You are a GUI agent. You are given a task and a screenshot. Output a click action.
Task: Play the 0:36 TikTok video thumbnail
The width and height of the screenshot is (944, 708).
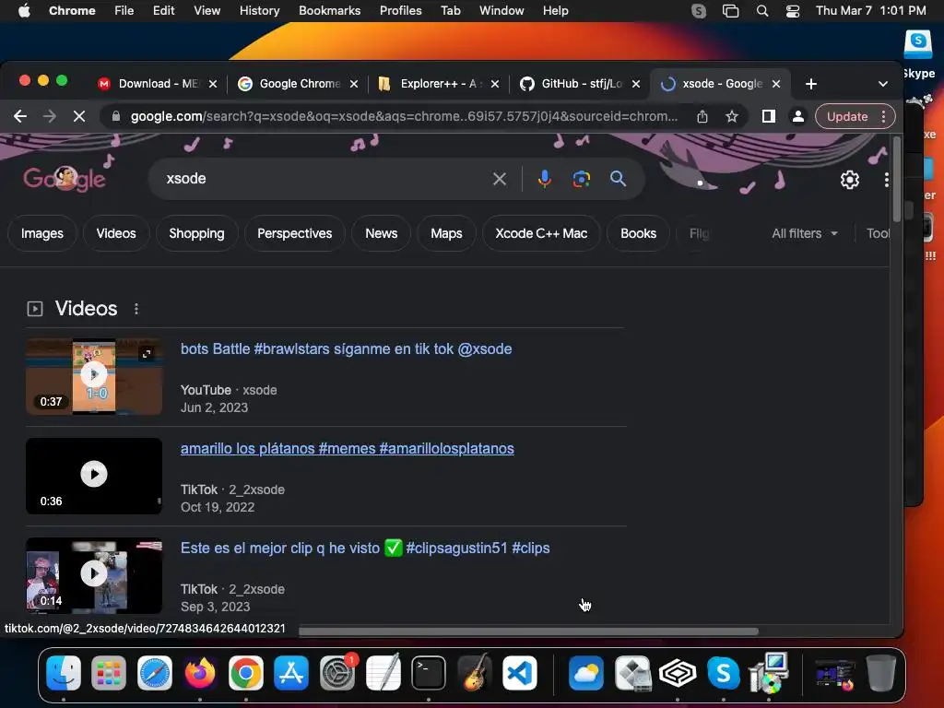[x=94, y=476]
